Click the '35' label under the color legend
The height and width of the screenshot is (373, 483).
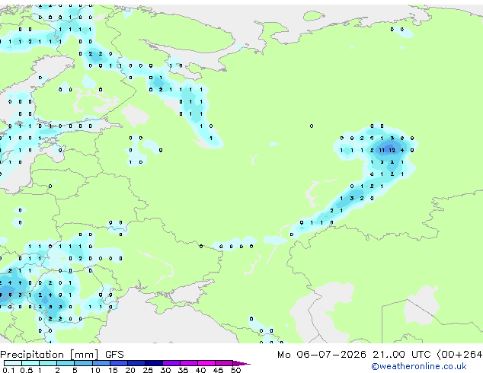click(183, 370)
